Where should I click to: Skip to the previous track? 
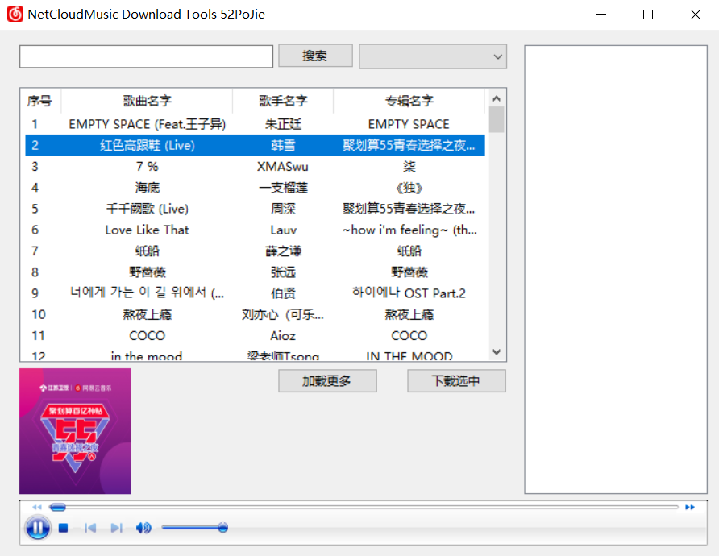90,528
